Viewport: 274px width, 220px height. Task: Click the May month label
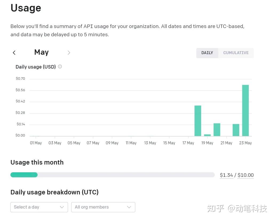41,52
